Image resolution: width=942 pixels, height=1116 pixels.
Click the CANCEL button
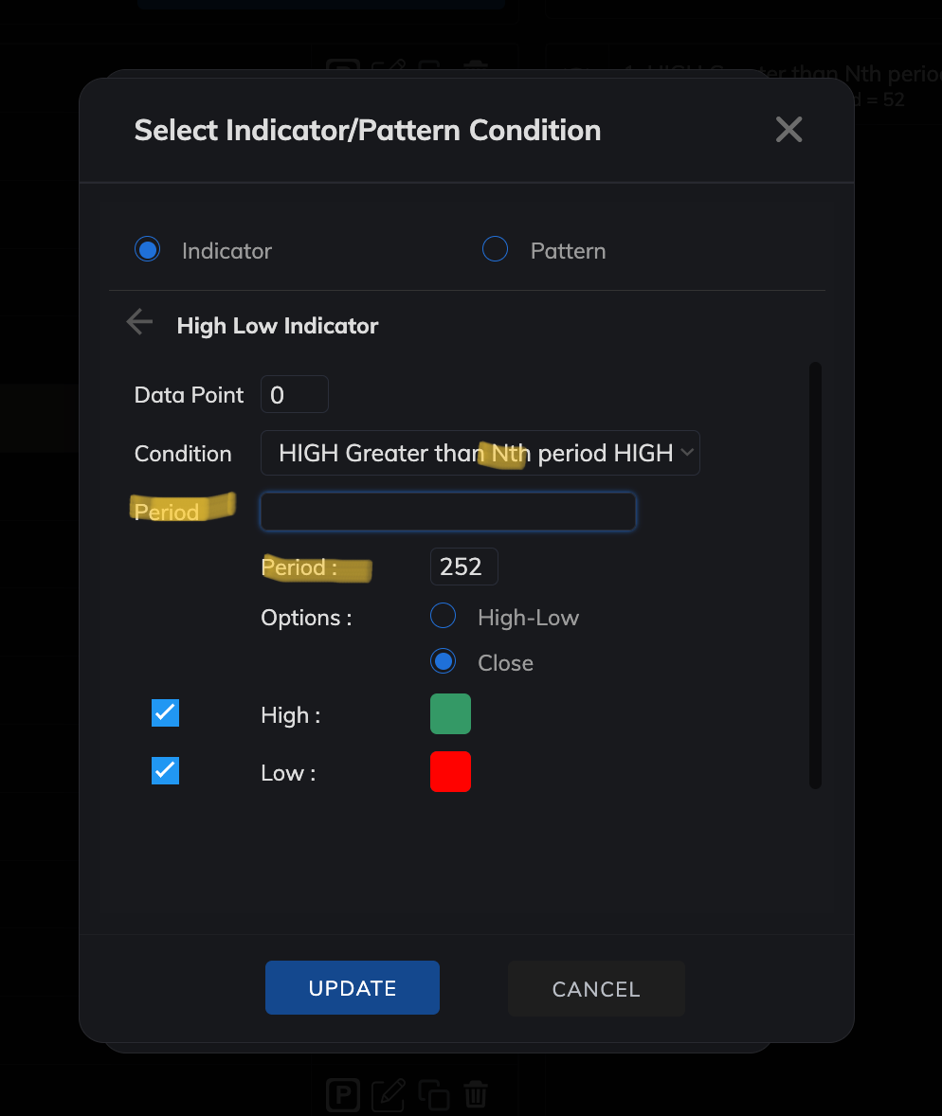click(596, 989)
